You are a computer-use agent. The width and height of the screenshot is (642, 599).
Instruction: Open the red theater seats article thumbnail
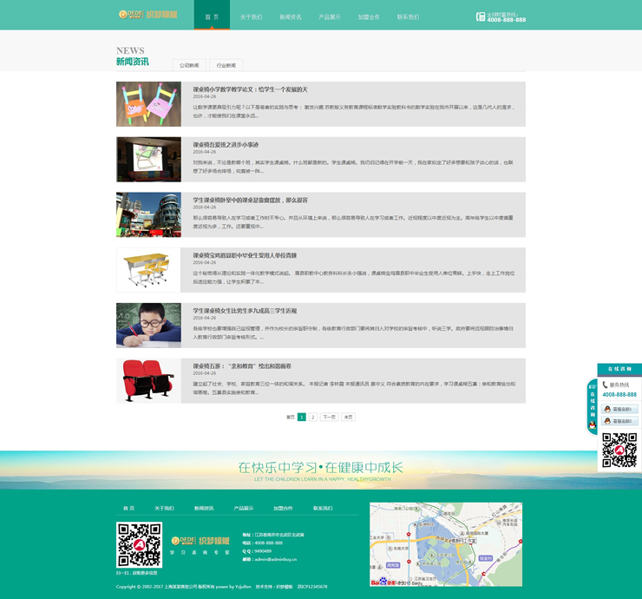coord(148,381)
